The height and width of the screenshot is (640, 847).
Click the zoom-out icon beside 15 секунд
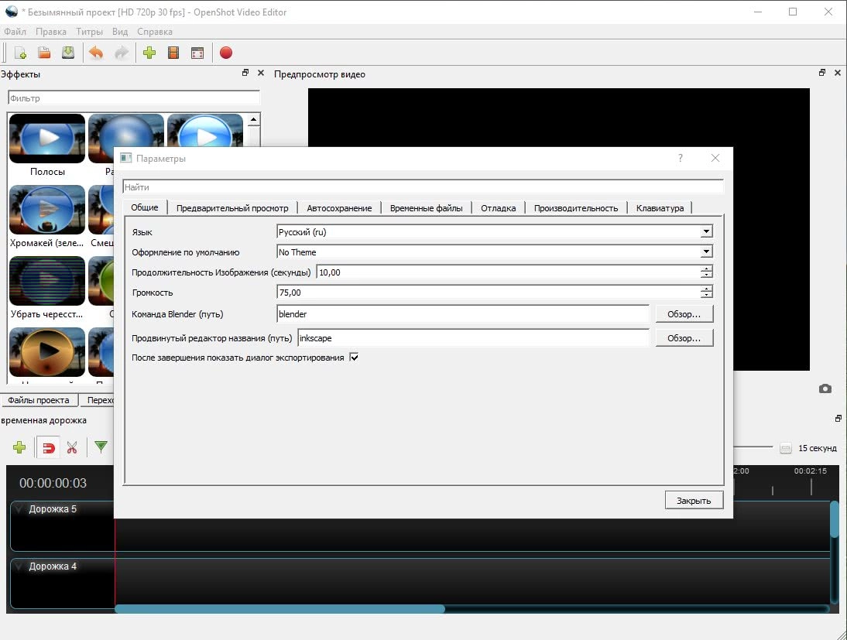point(786,448)
